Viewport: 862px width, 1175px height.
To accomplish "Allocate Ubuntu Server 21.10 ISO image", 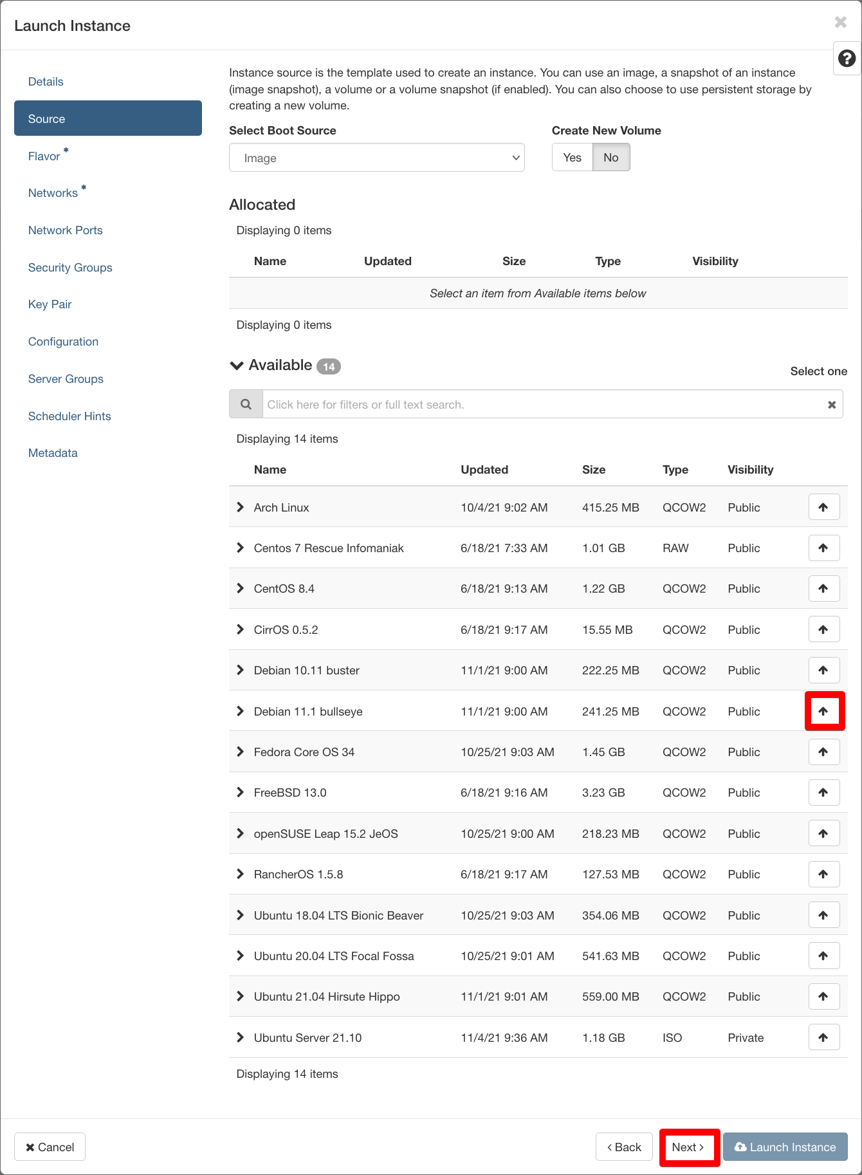I will pos(823,1037).
